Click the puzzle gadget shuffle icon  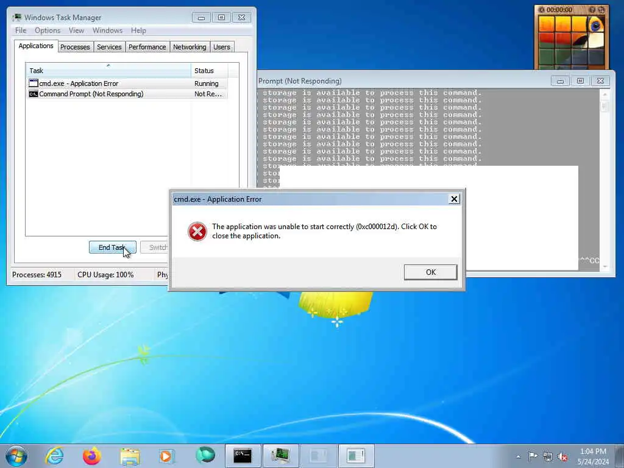[601, 10]
